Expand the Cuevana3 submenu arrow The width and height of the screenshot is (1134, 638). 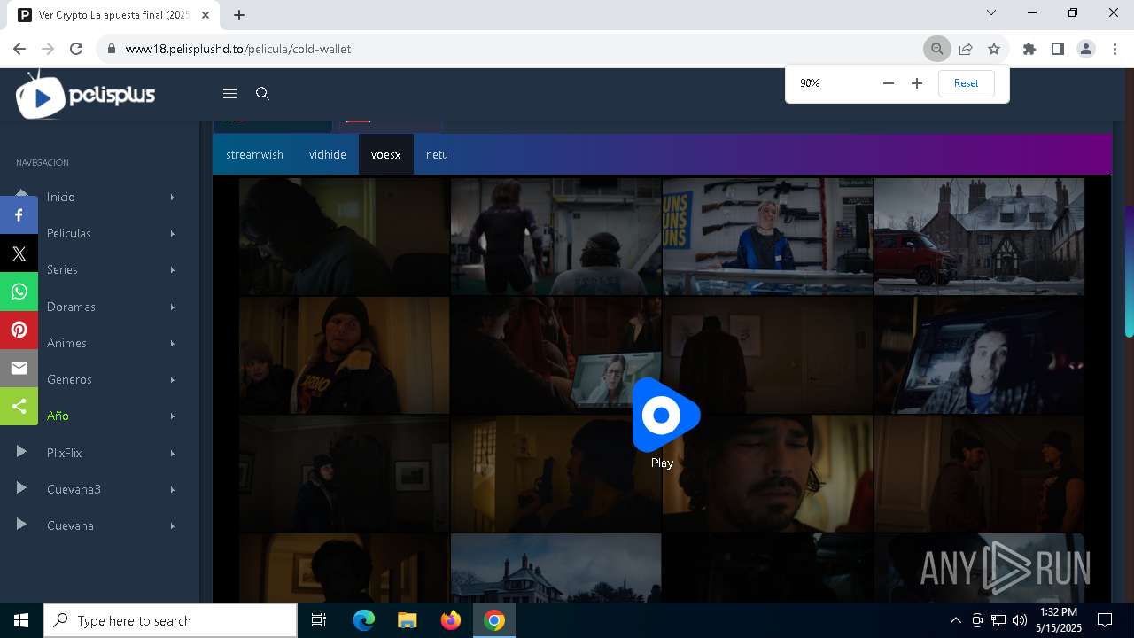pos(173,489)
